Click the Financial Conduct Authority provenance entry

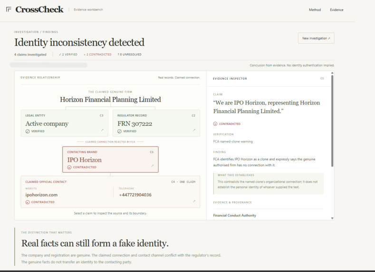point(234,216)
